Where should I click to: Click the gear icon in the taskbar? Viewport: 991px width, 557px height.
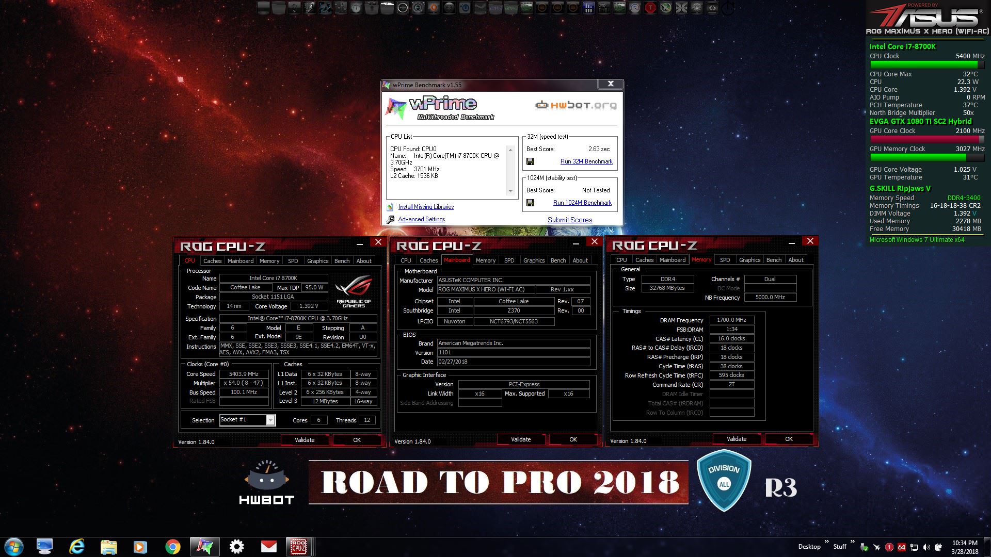236,547
